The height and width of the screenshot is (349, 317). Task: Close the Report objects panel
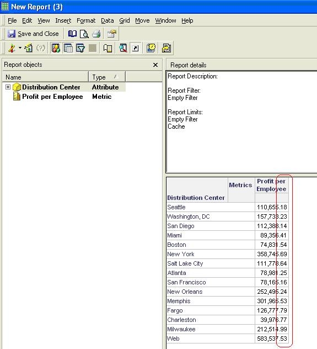[x=155, y=65]
